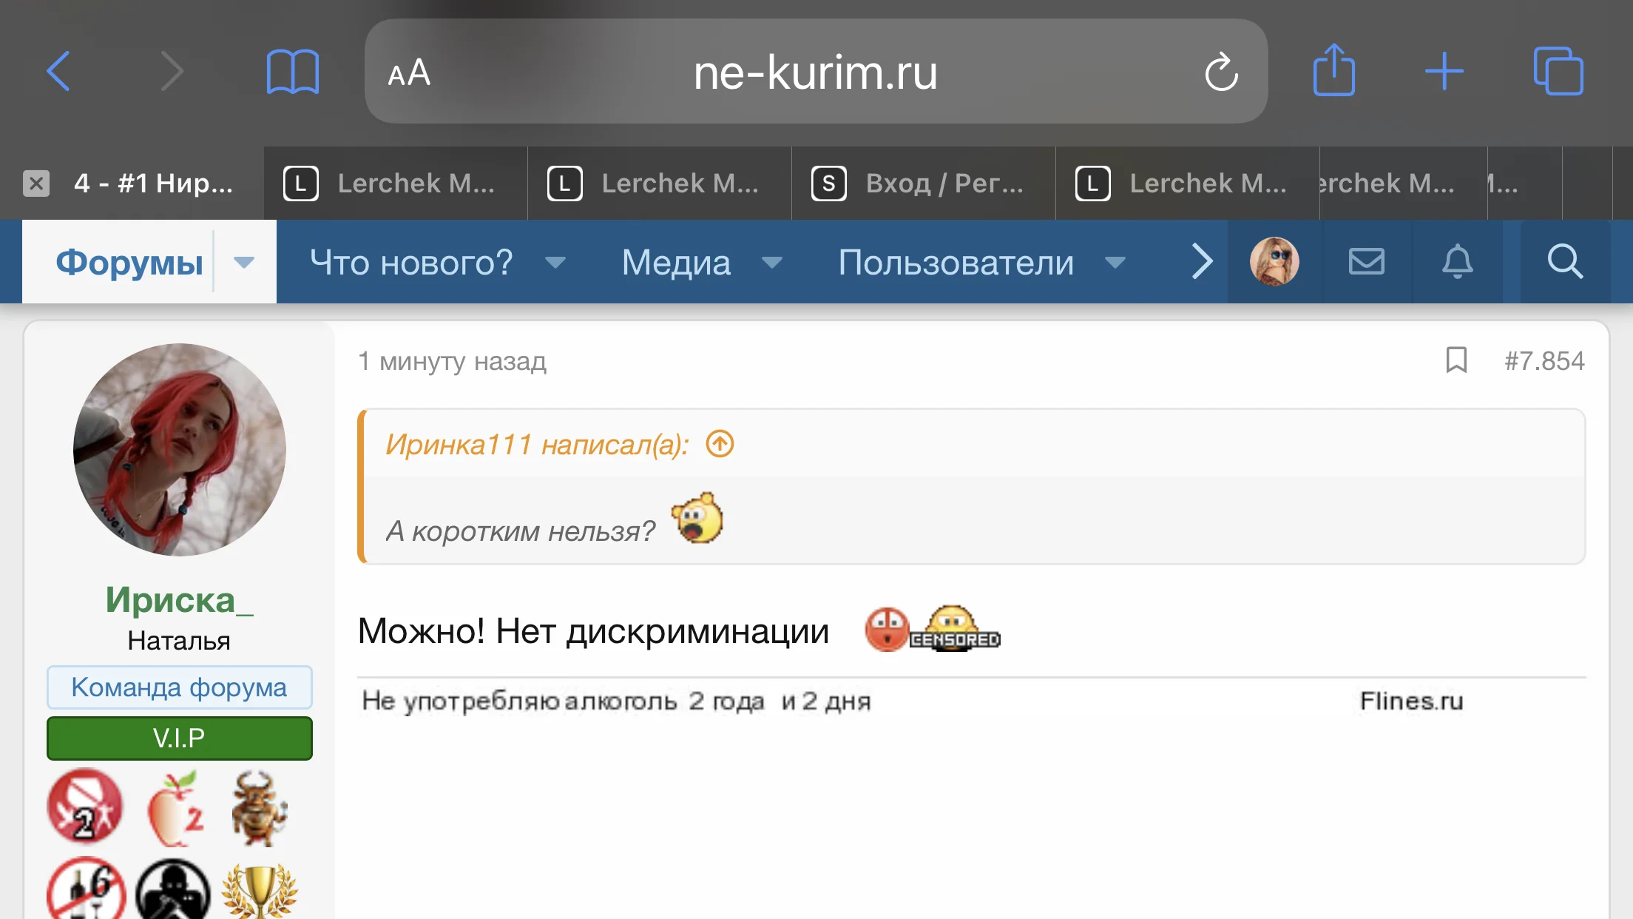
Task: Open forum notifications bell
Action: [x=1457, y=261]
